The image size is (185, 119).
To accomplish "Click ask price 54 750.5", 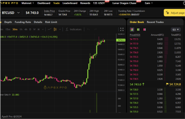I will tap(134, 66).
